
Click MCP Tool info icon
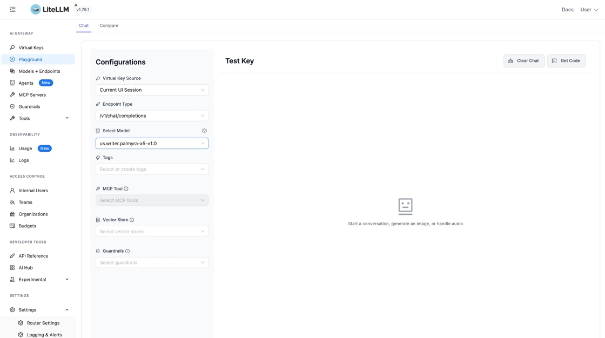click(x=126, y=188)
